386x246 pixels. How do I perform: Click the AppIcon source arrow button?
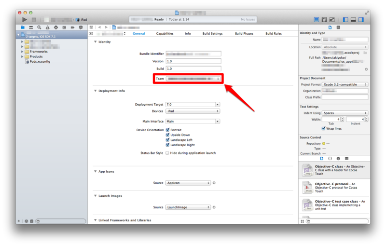(x=214, y=183)
